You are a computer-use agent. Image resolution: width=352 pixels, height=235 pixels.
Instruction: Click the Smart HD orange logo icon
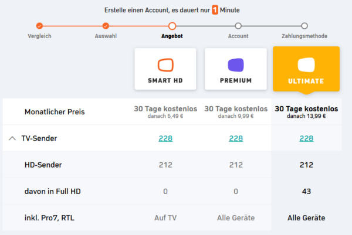pyautogui.click(x=165, y=64)
